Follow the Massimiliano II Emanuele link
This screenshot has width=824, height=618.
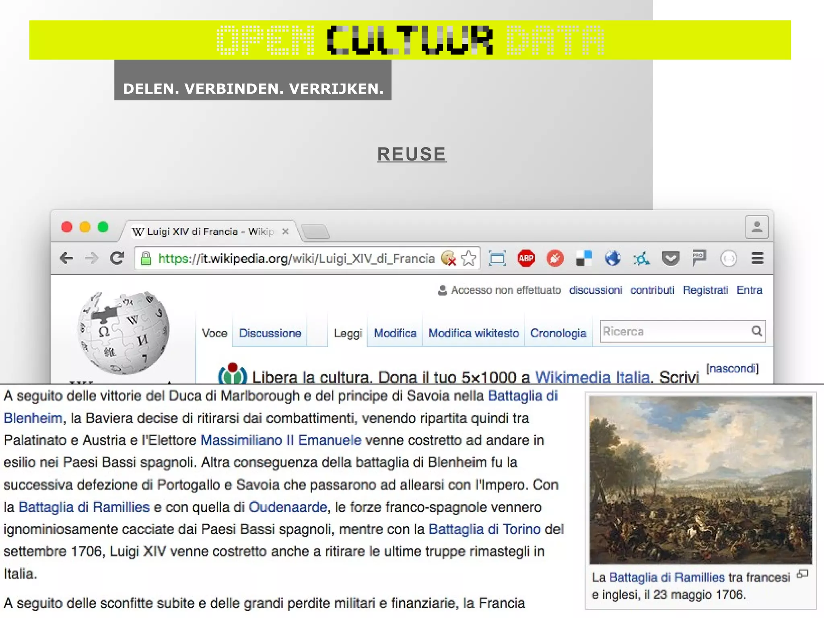coord(281,440)
